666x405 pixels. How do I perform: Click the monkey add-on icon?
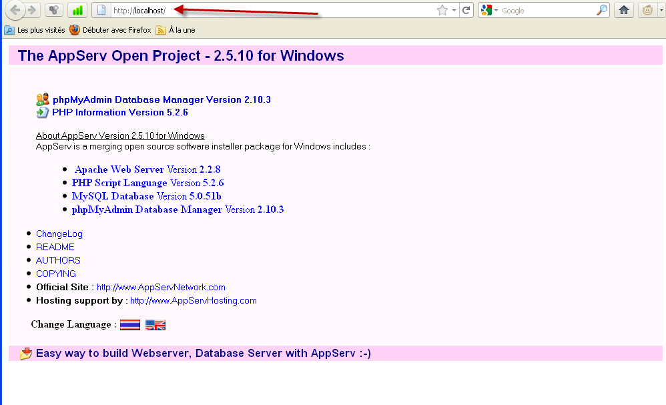pyautogui.click(x=646, y=10)
